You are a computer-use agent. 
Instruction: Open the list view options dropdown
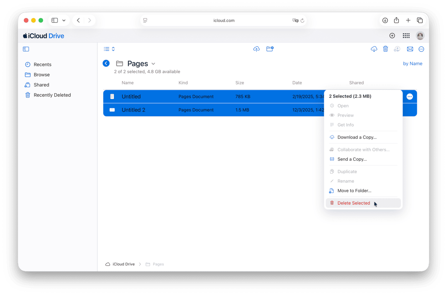tap(109, 49)
